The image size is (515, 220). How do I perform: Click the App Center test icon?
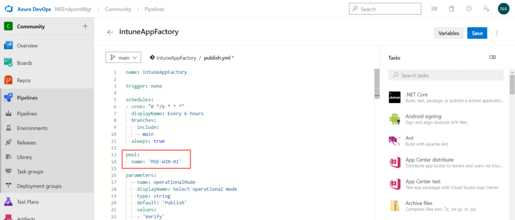point(394,184)
